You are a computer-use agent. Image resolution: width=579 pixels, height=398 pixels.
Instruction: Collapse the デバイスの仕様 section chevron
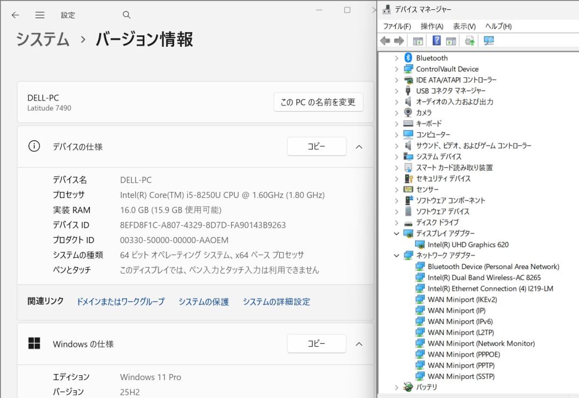pyautogui.click(x=359, y=147)
